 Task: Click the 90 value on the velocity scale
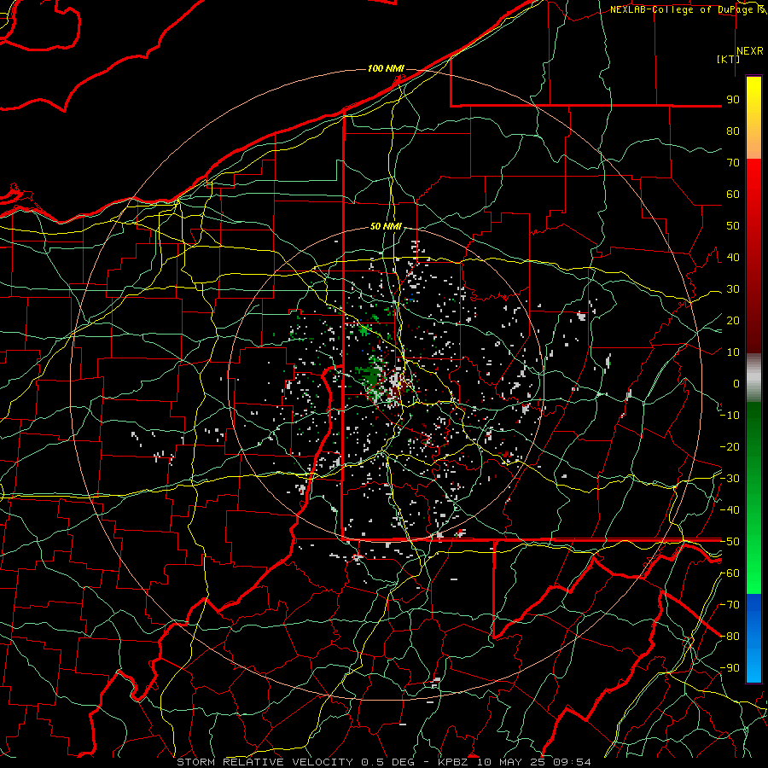(x=733, y=100)
